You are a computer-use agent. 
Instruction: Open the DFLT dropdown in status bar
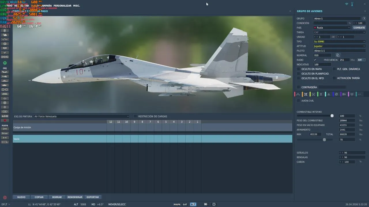coord(6,204)
